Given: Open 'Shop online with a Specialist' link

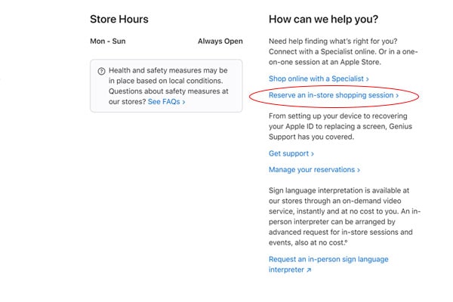Looking at the screenshot, I should [319, 79].
